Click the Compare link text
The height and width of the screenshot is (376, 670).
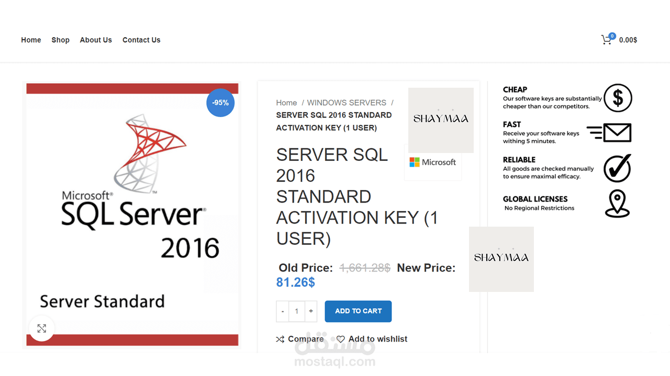pos(306,339)
